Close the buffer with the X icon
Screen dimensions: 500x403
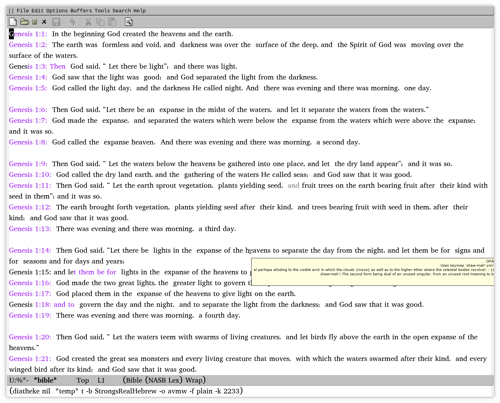coord(44,22)
